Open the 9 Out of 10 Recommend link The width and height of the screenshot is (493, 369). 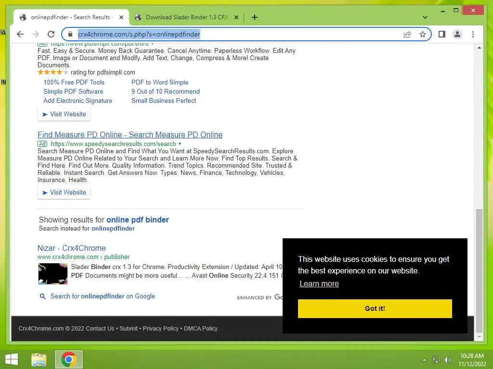point(166,91)
